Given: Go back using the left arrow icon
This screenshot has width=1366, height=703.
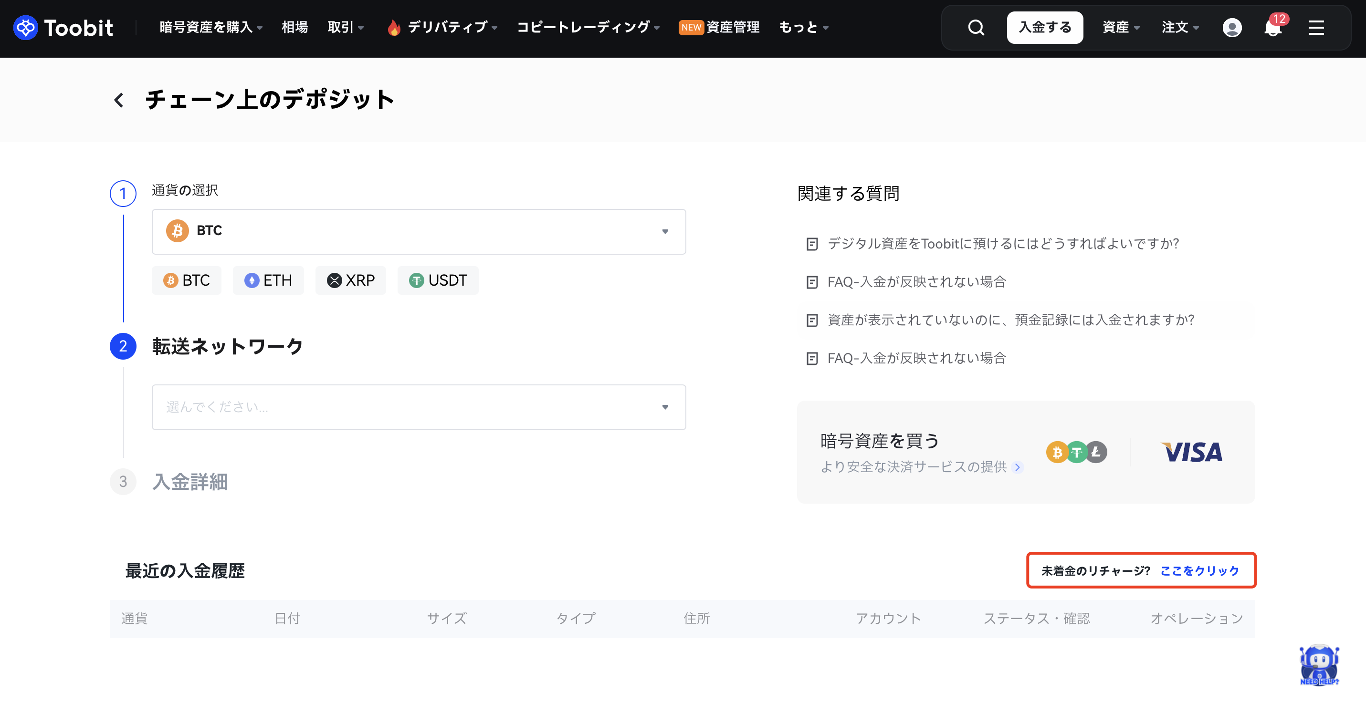Looking at the screenshot, I should point(119,100).
